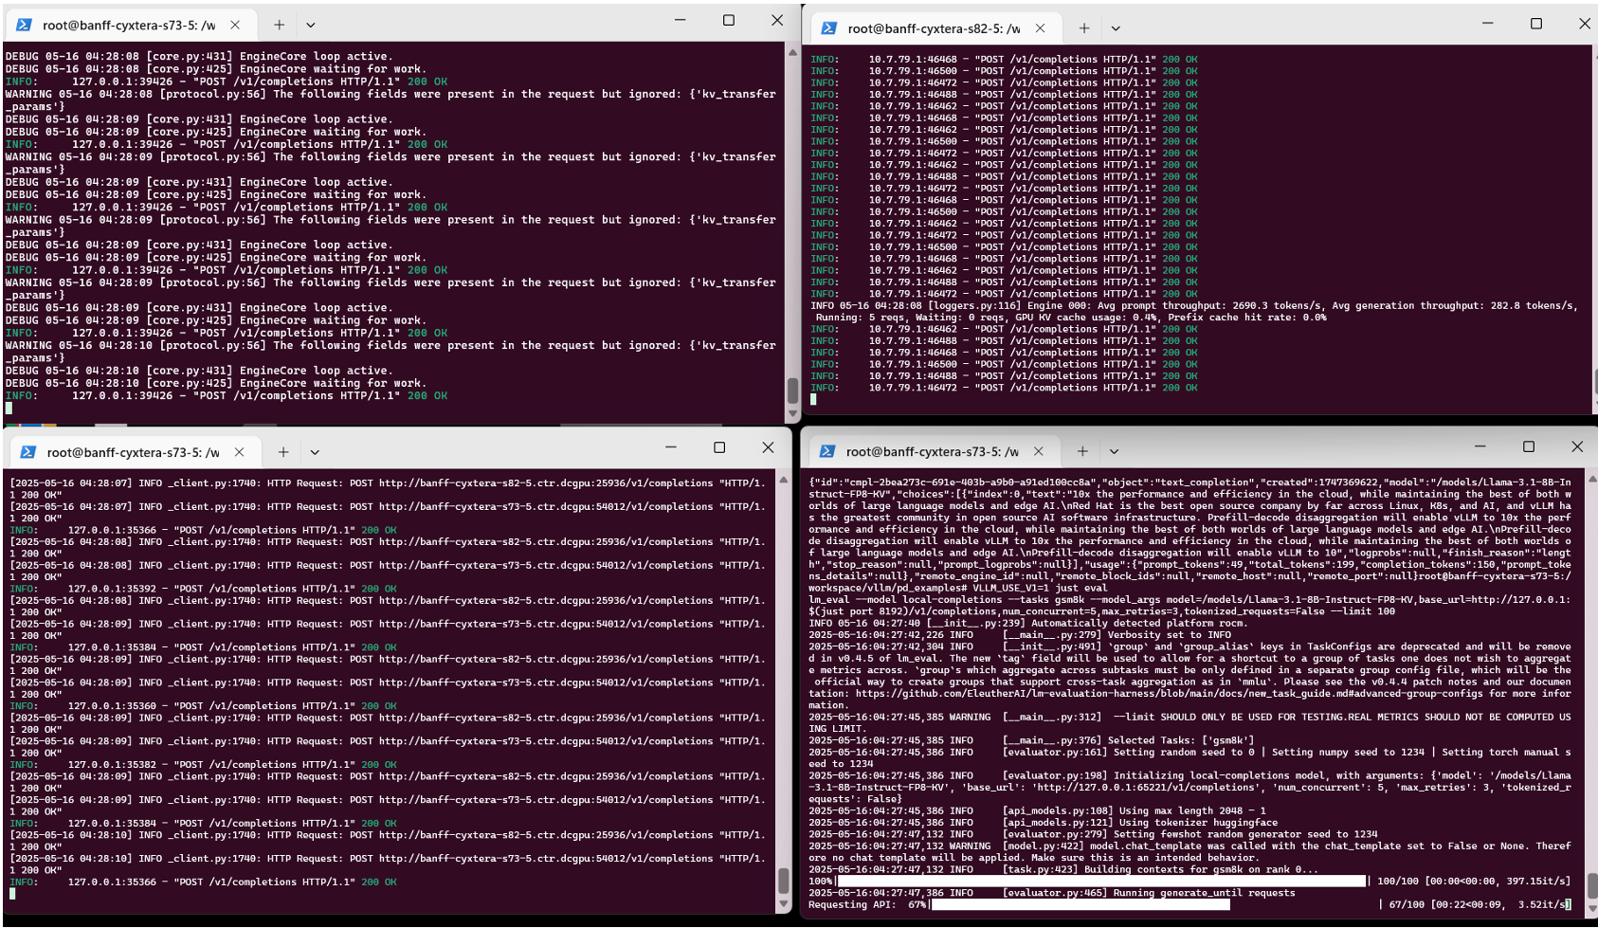Click the PowerShell icon on the EngineCore debug log terminal tab
This screenshot has height=928, width=1598.
pos(25,25)
